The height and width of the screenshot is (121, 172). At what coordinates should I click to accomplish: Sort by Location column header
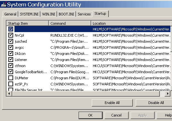131,23
